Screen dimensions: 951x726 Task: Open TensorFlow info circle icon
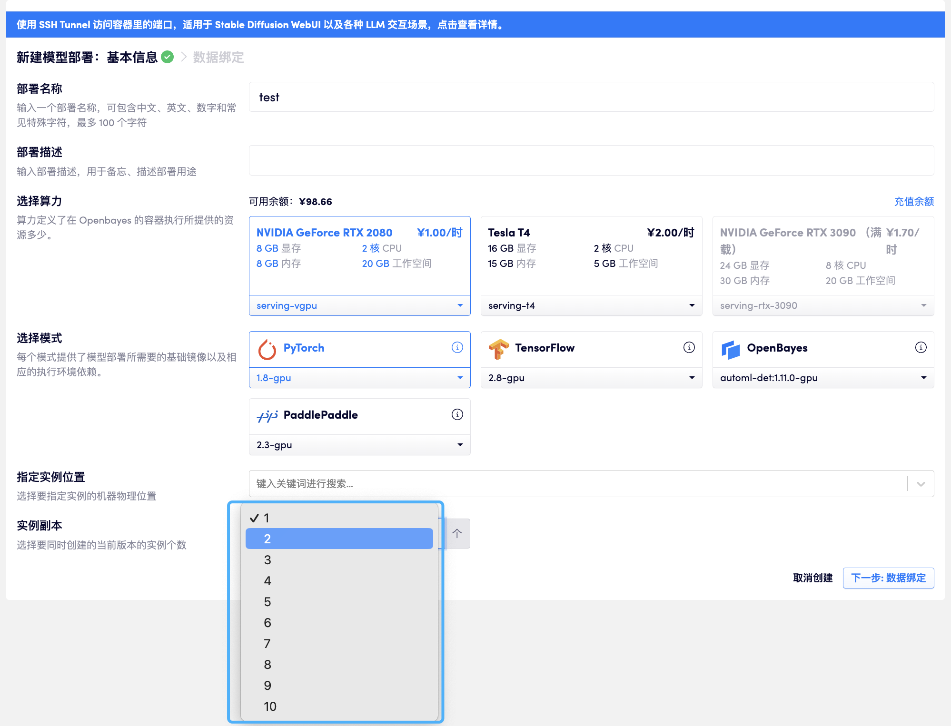click(689, 347)
